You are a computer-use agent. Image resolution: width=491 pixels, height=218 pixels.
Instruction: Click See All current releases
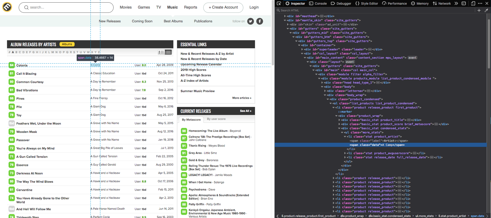[x=245, y=111]
